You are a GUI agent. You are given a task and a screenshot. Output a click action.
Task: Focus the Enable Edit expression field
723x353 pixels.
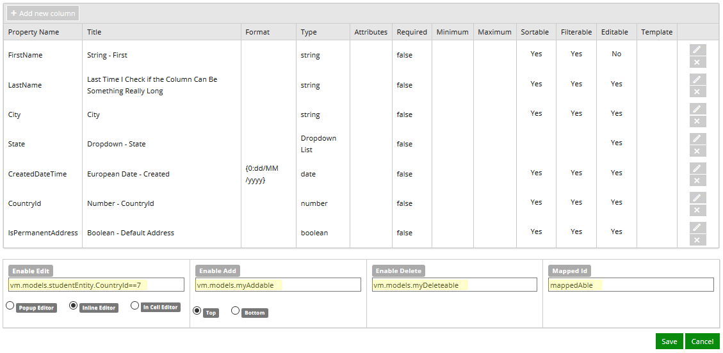pyautogui.click(x=96, y=285)
